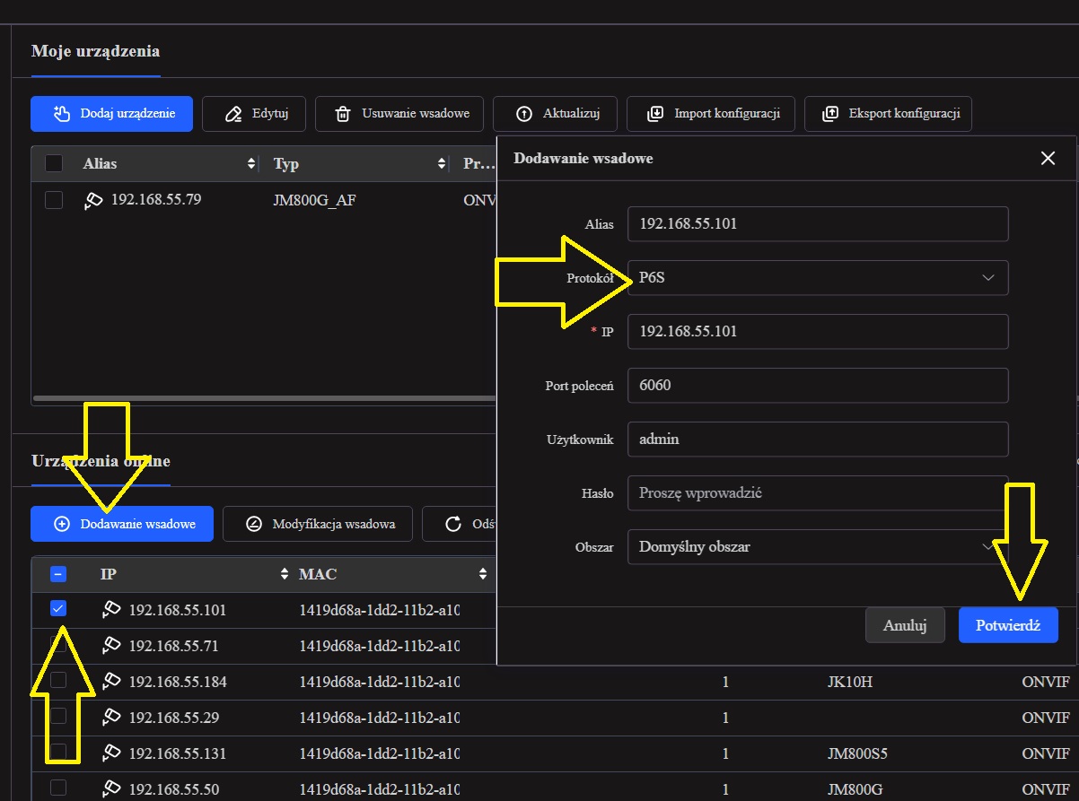Click the Port poleceń field showing 6060
Viewport: 1079px width, 801px height.
818,385
